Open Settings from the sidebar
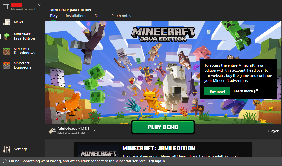The image size is (282, 166). (x=21, y=149)
